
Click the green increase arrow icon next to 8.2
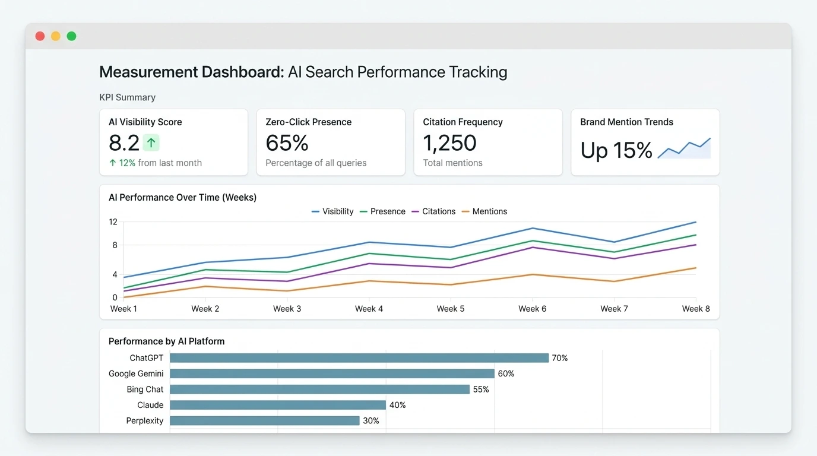point(152,142)
